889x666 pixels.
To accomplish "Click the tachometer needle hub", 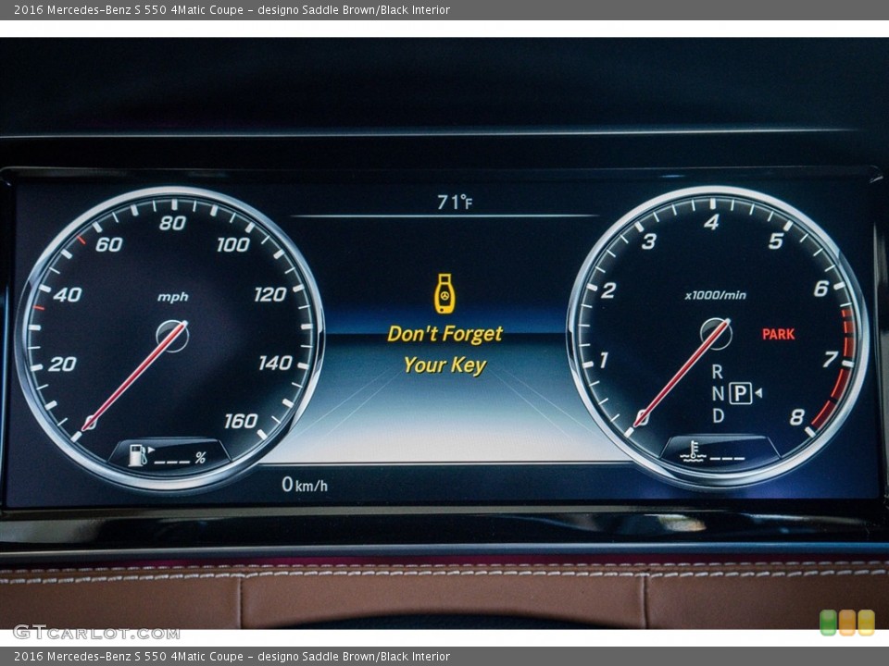I will pyautogui.click(x=716, y=334).
